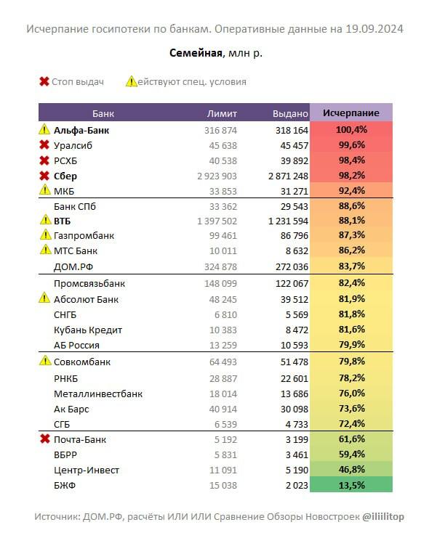Click the @iliilitop handle in footer
This screenshot has width=429, height=538.
383,516
